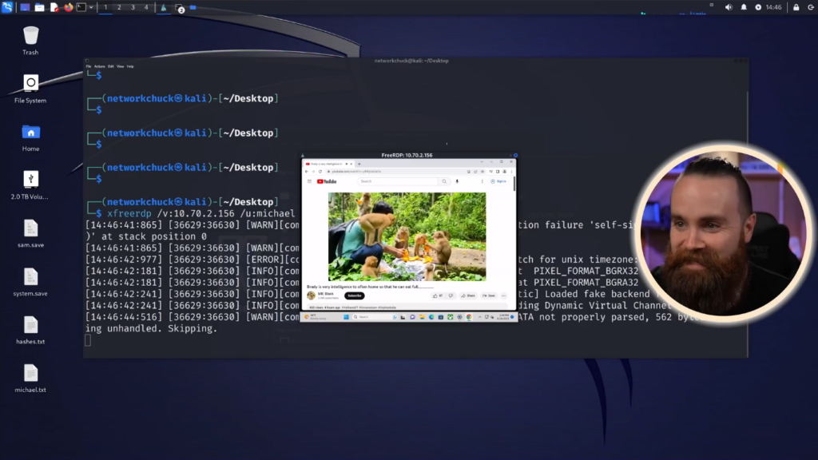Select system.save file on desktop
Viewport: 818px width, 460px height.
[x=30, y=282]
